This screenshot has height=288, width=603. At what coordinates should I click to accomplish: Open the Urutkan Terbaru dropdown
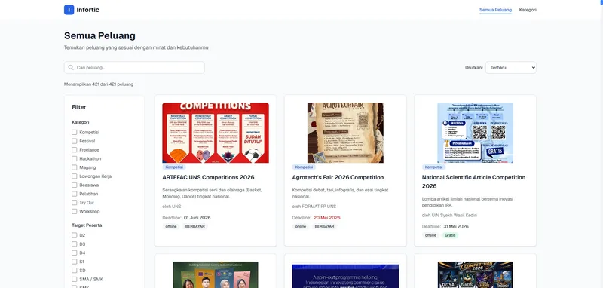511,67
